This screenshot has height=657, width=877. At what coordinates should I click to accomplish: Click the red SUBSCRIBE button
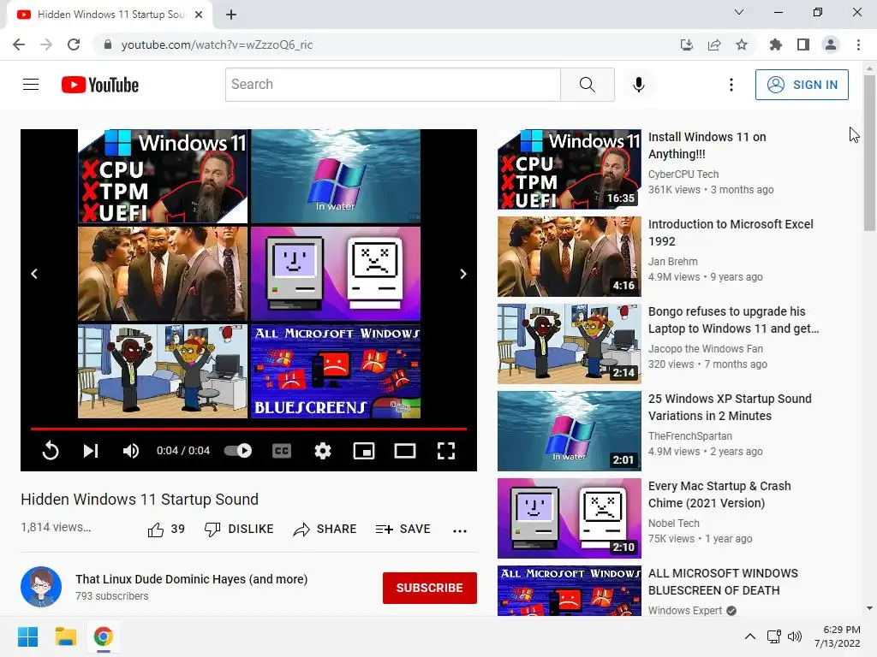(430, 588)
